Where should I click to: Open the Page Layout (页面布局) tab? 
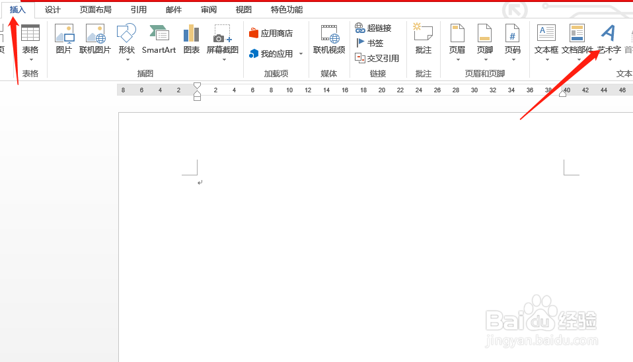95,10
